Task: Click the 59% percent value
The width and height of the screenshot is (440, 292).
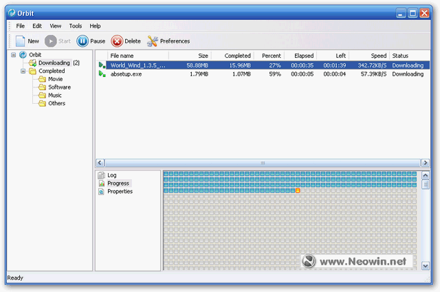Action: (275, 74)
